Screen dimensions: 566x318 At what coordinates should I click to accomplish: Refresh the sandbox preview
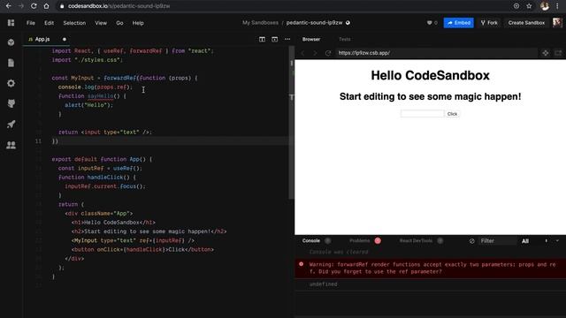tap(328, 53)
